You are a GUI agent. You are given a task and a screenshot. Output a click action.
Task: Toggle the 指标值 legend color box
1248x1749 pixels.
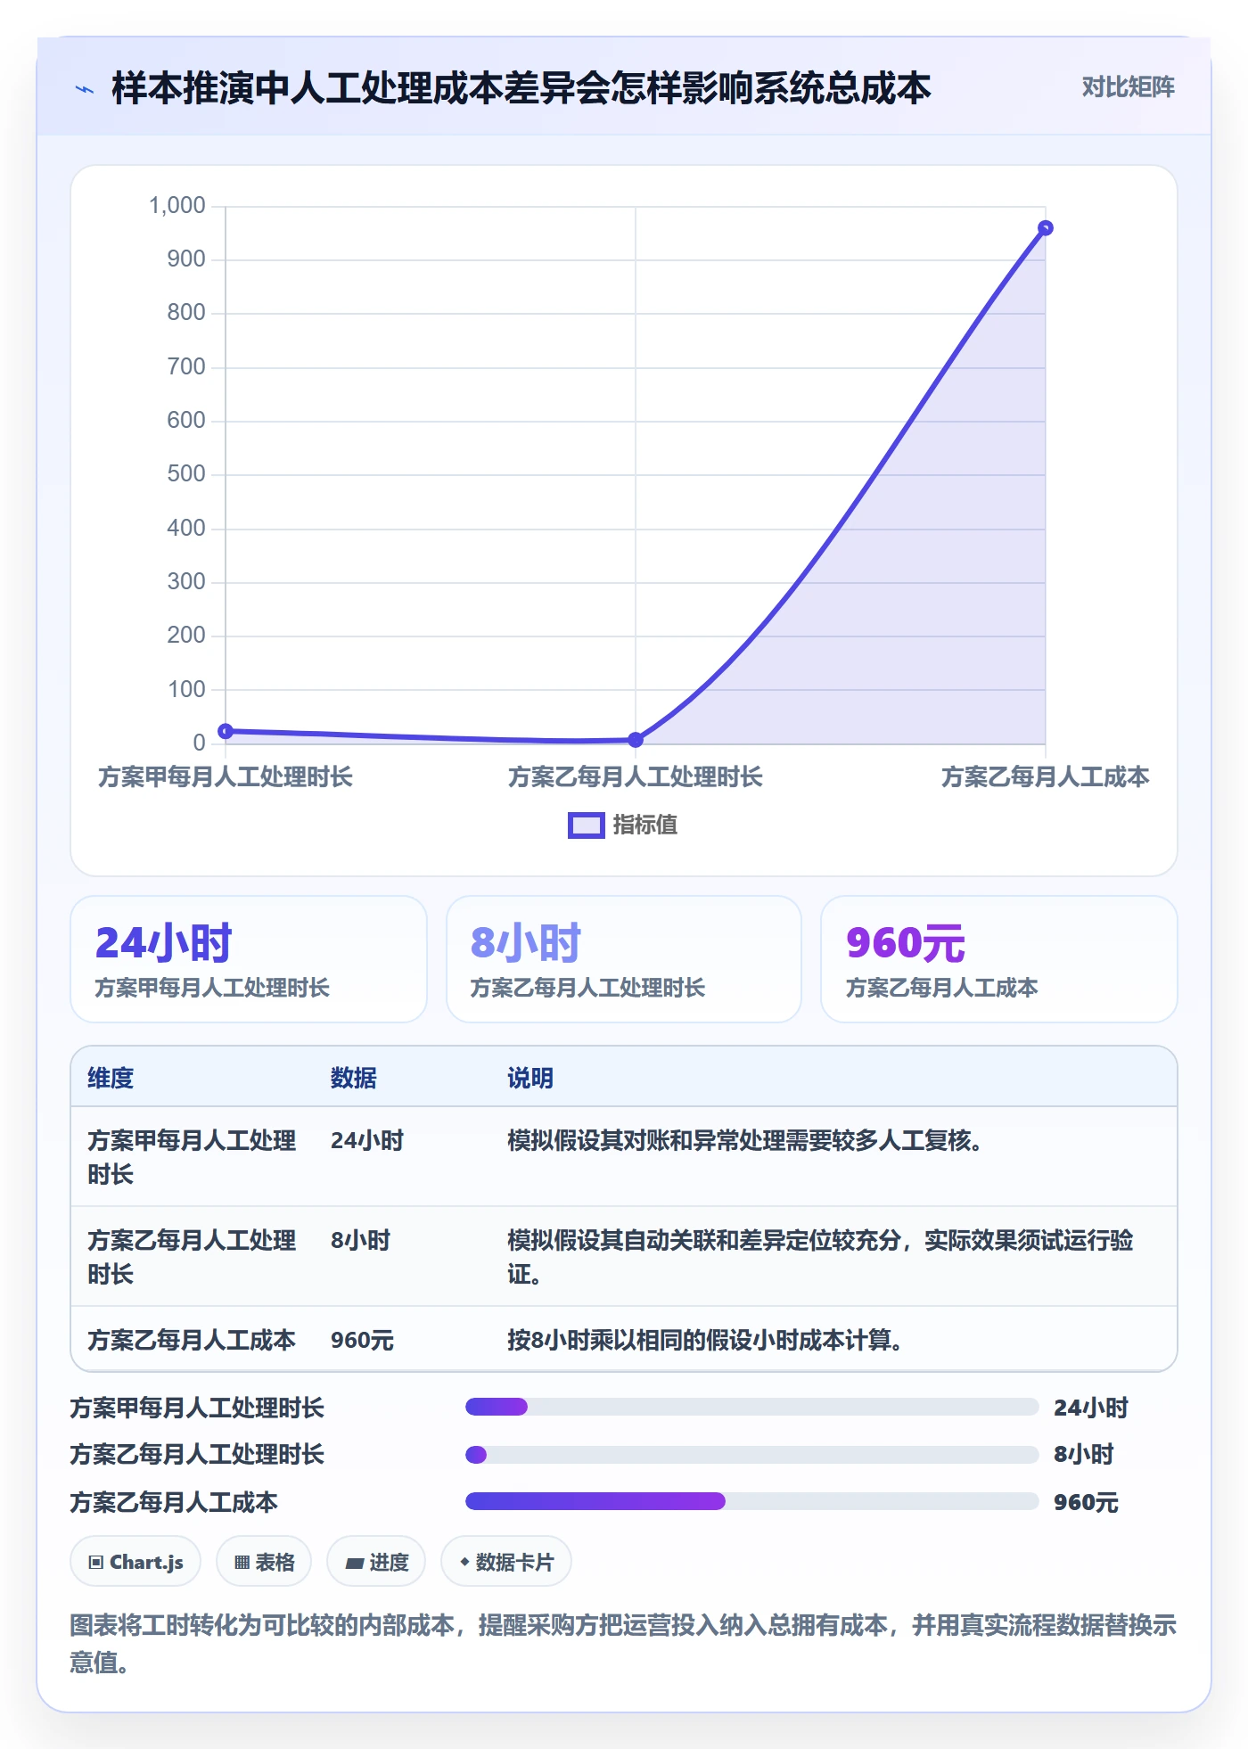pos(587,825)
